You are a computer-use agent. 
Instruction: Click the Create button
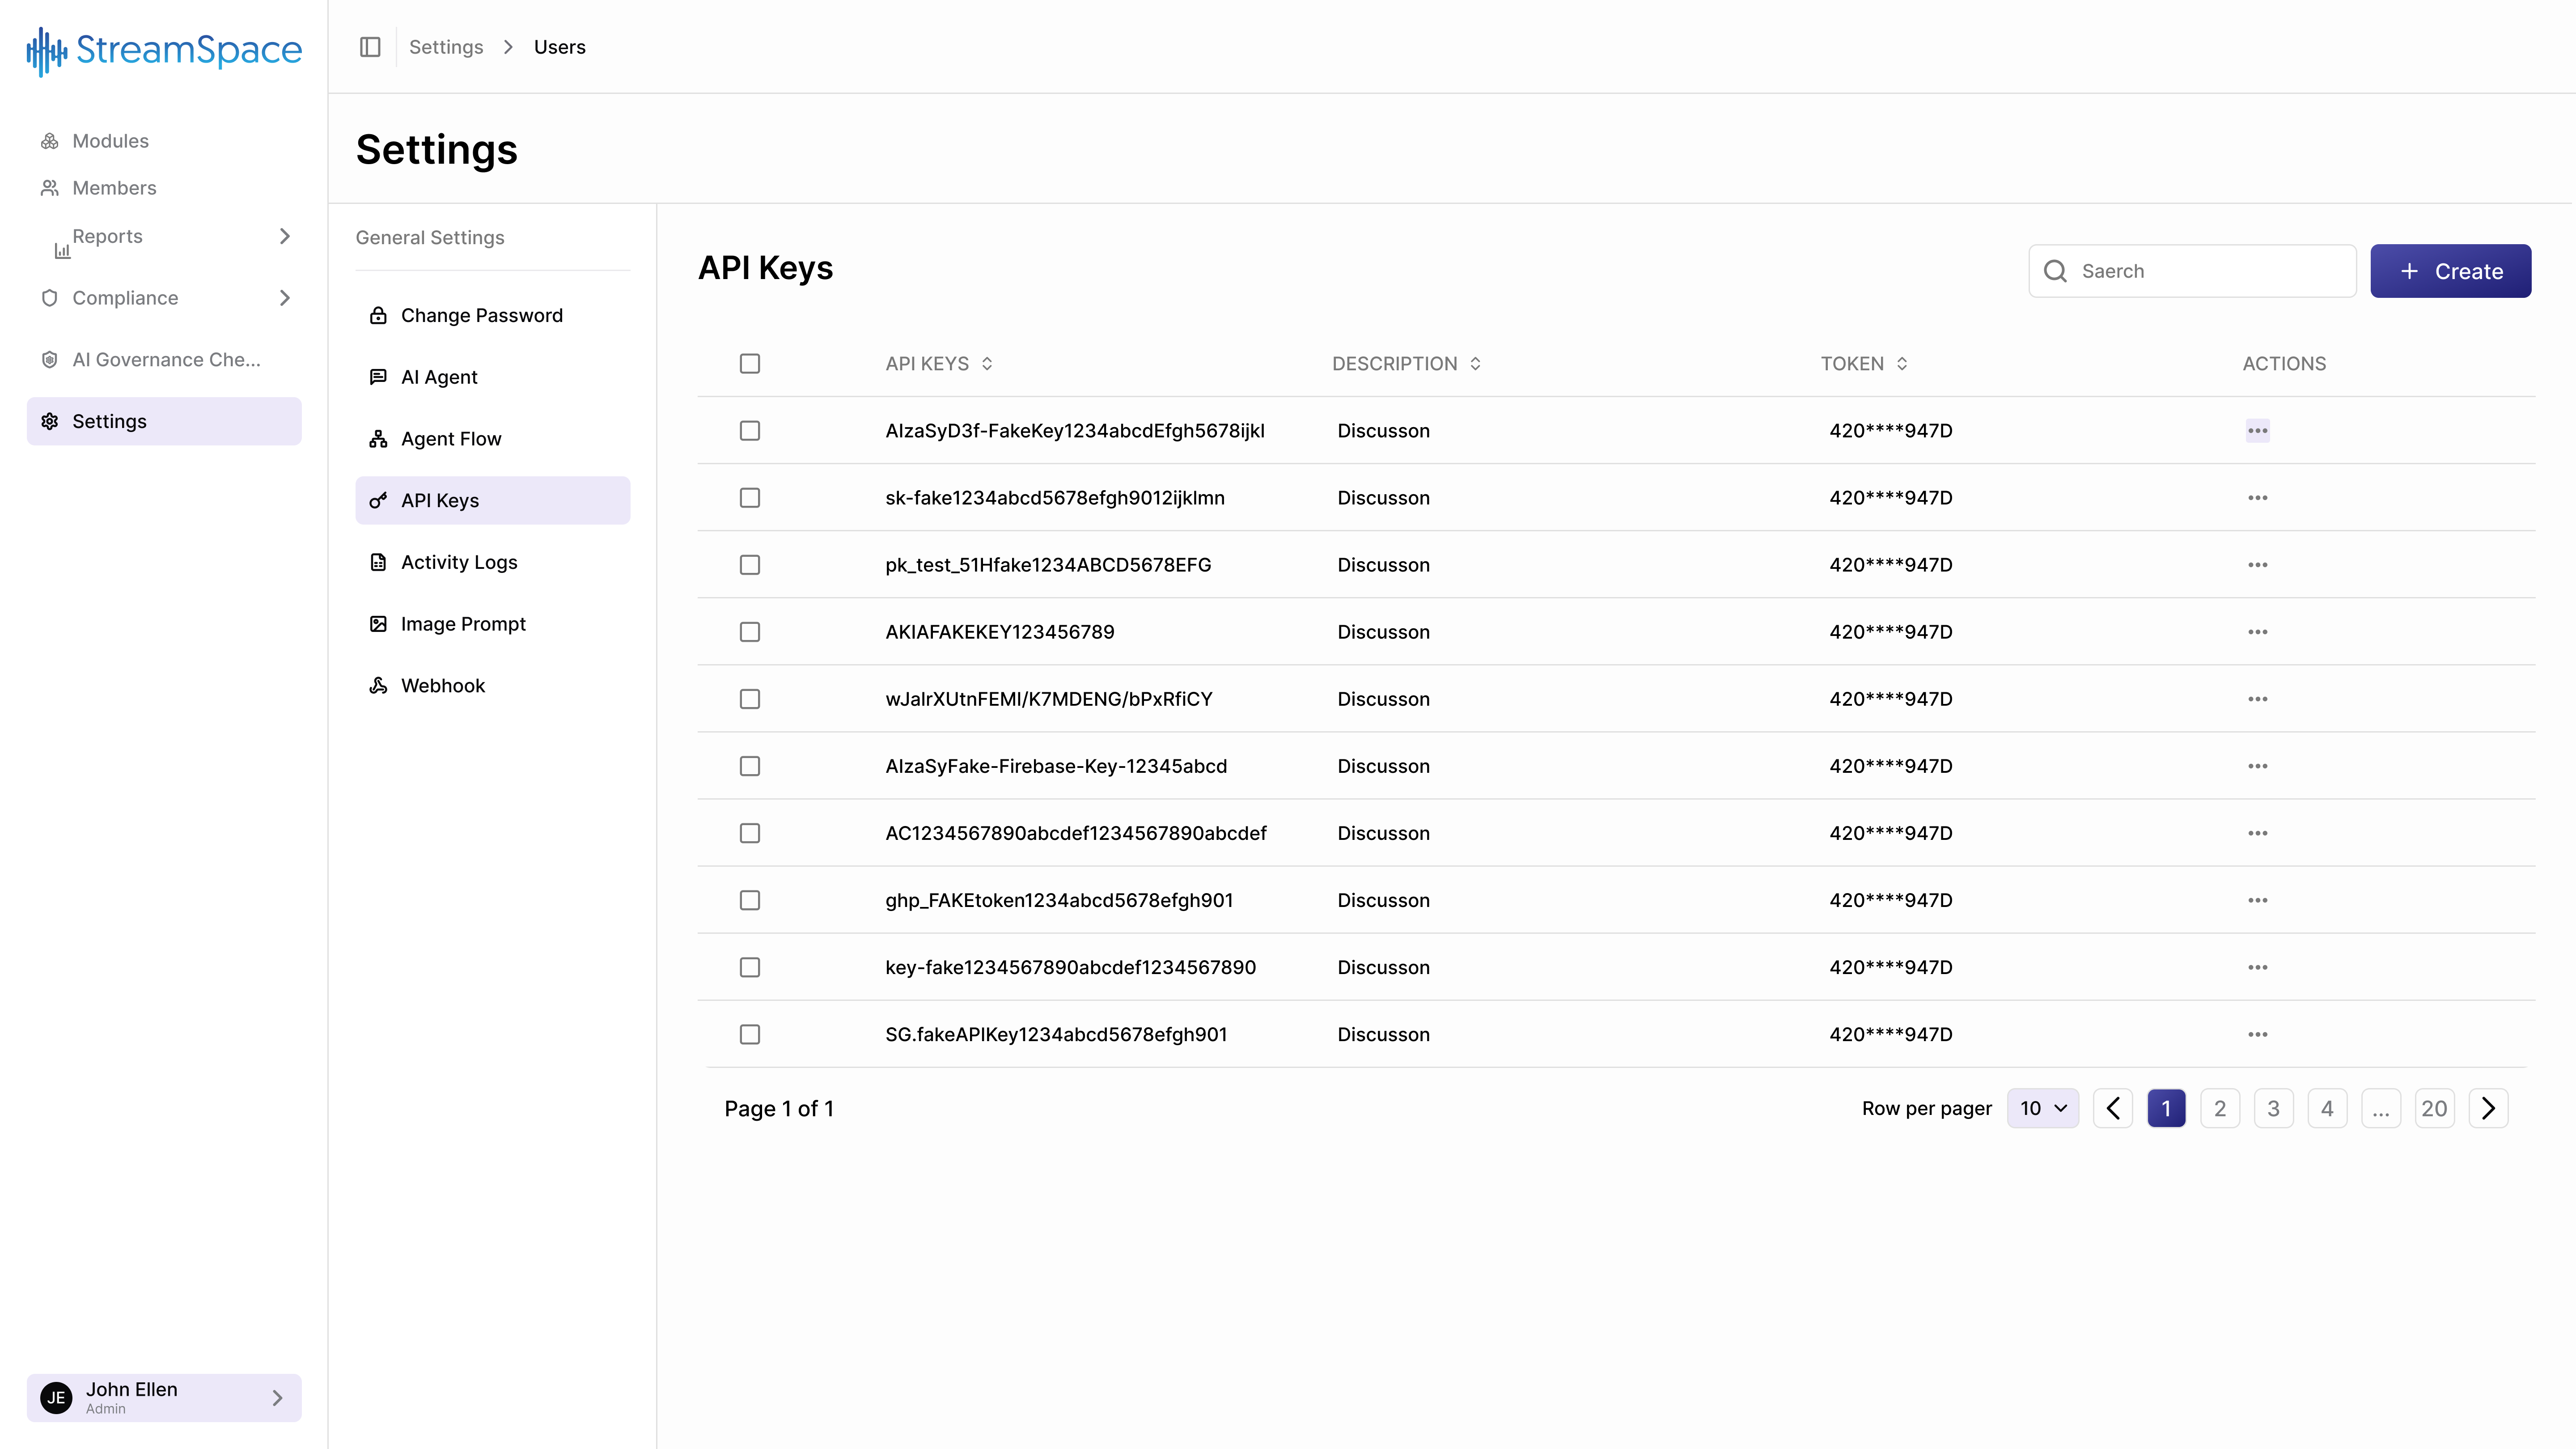(x=2450, y=271)
